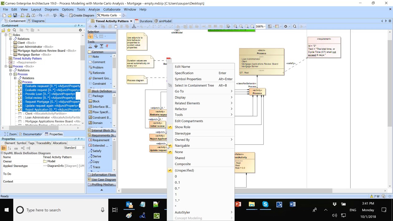The height and width of the screenshot is (221, 393).
Task: Select multiplicity 1..* in context menu
Action: pyautogui.click(x=201, y=200)
